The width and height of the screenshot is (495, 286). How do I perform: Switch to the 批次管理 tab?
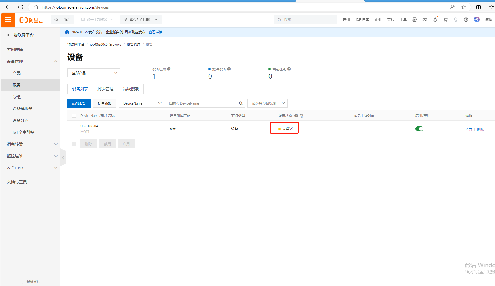pyautogui.click(x=105, y=89)
